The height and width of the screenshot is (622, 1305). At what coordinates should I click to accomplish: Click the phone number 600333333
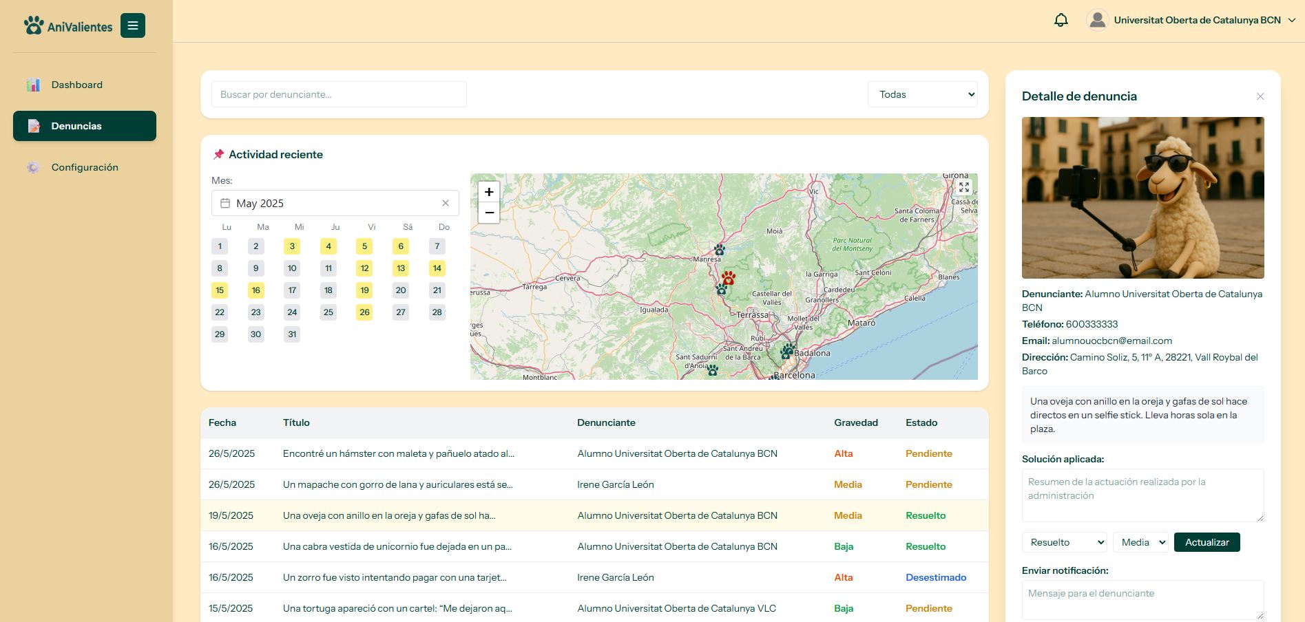point(1092,324)
